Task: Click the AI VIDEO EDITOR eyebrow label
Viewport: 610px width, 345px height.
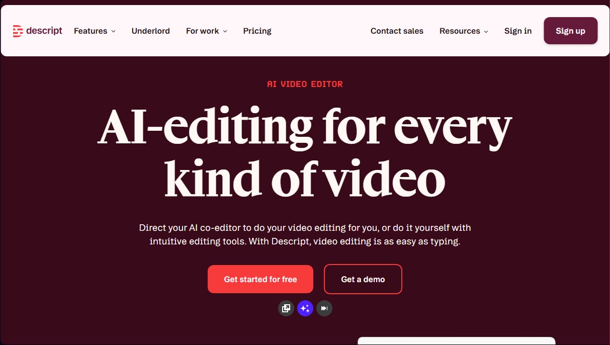Action: (305, 84)
